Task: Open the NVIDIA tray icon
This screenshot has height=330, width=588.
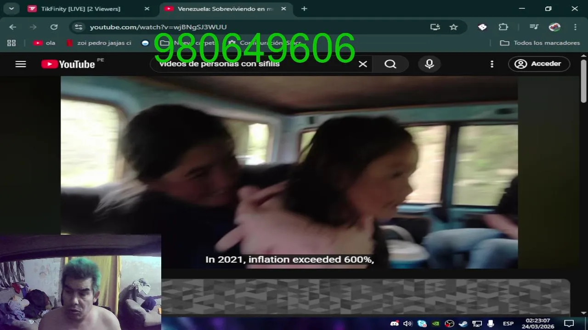Action: (x=435, y=324)
